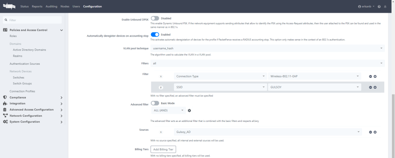
Task: Click the Add Billing Tier button
Action: click(163, 149)
